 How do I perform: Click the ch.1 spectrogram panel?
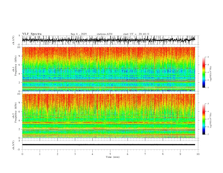pos(108,69)
